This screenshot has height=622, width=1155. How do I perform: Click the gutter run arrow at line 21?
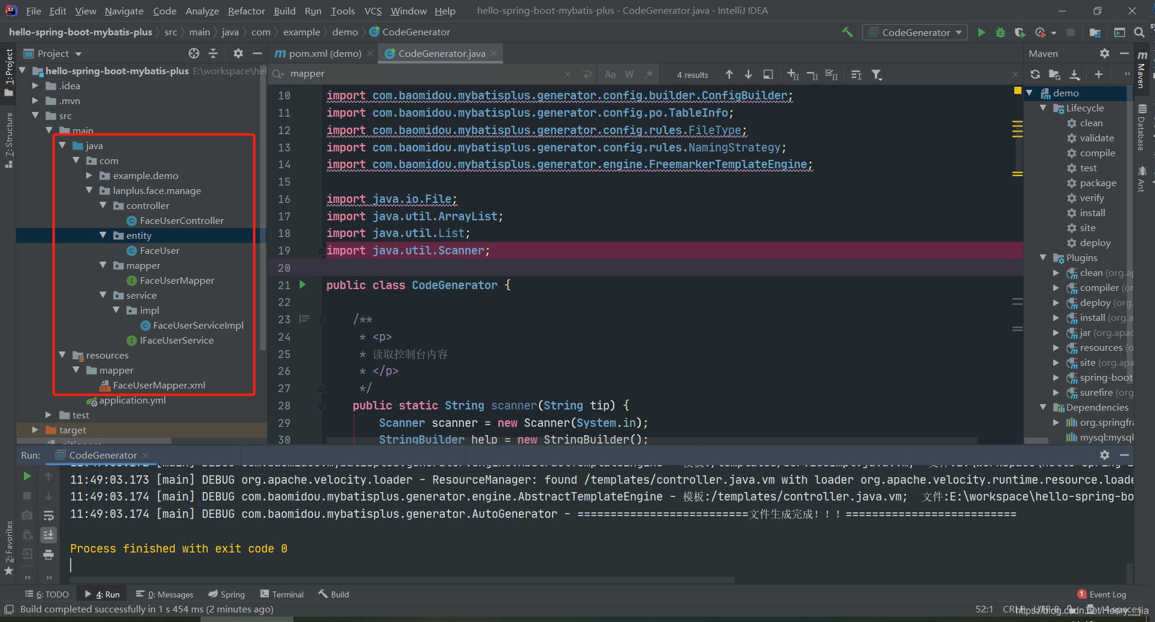tap(303, 285)
